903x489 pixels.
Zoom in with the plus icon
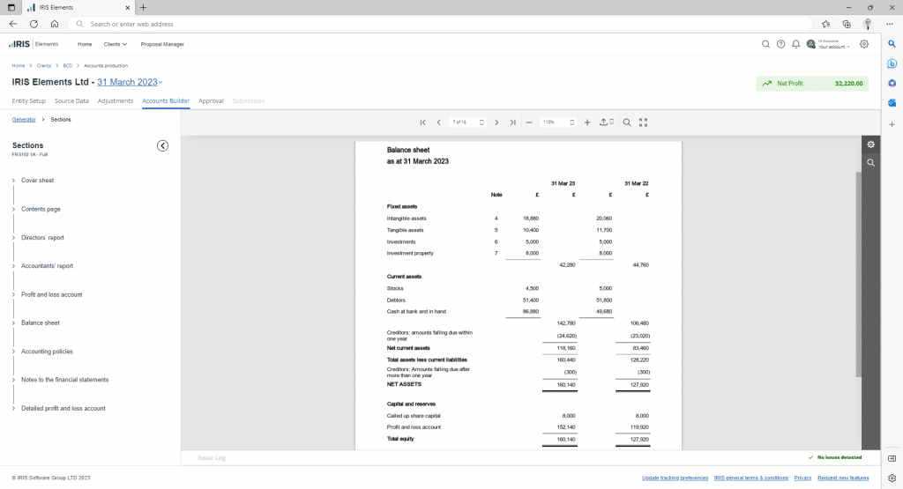click(x=587, y=122)
